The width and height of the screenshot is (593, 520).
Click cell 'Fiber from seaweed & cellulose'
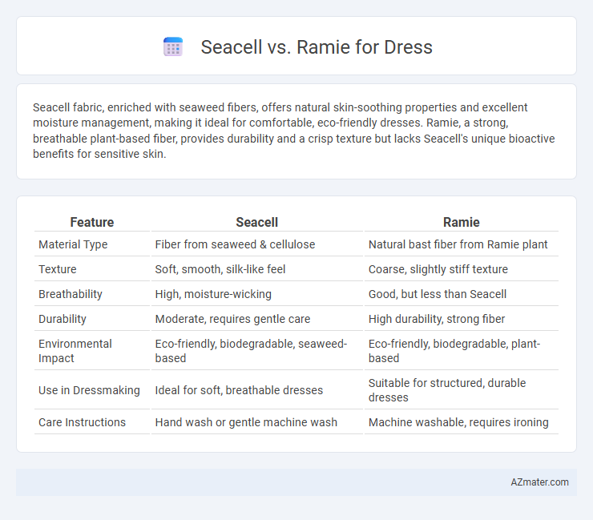pos(235,244)
